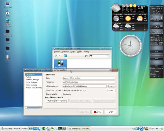
Task: Click the URI urządzenia text field
Action: [x=85, y=86]
